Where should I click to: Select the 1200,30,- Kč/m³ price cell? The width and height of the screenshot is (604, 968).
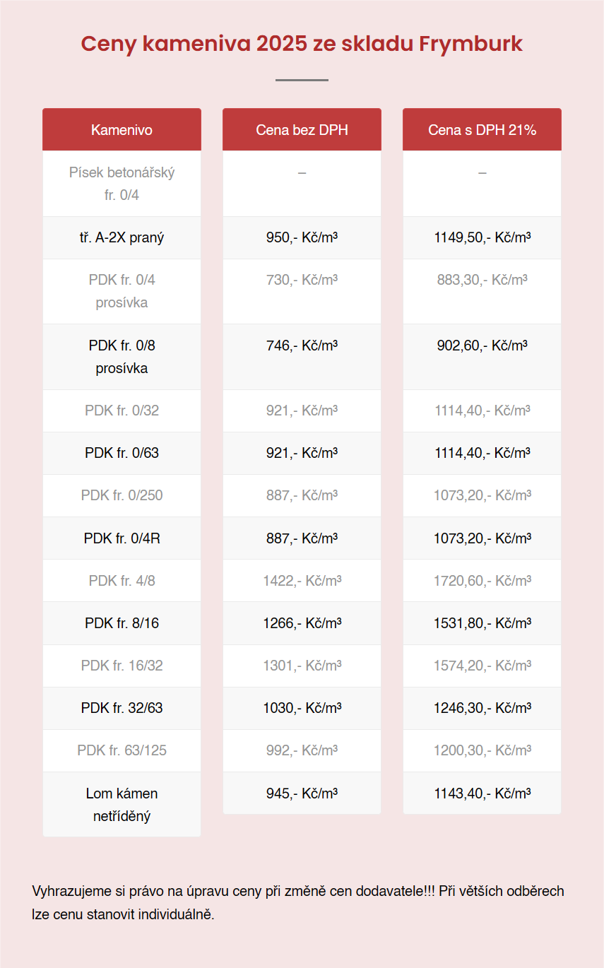[482, 750]
